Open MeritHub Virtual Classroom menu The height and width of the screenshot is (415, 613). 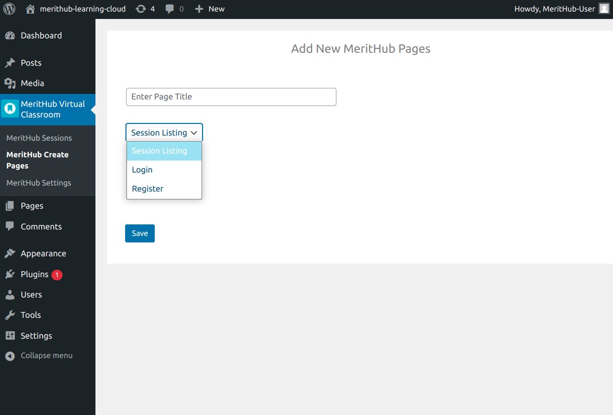[53, 109]
